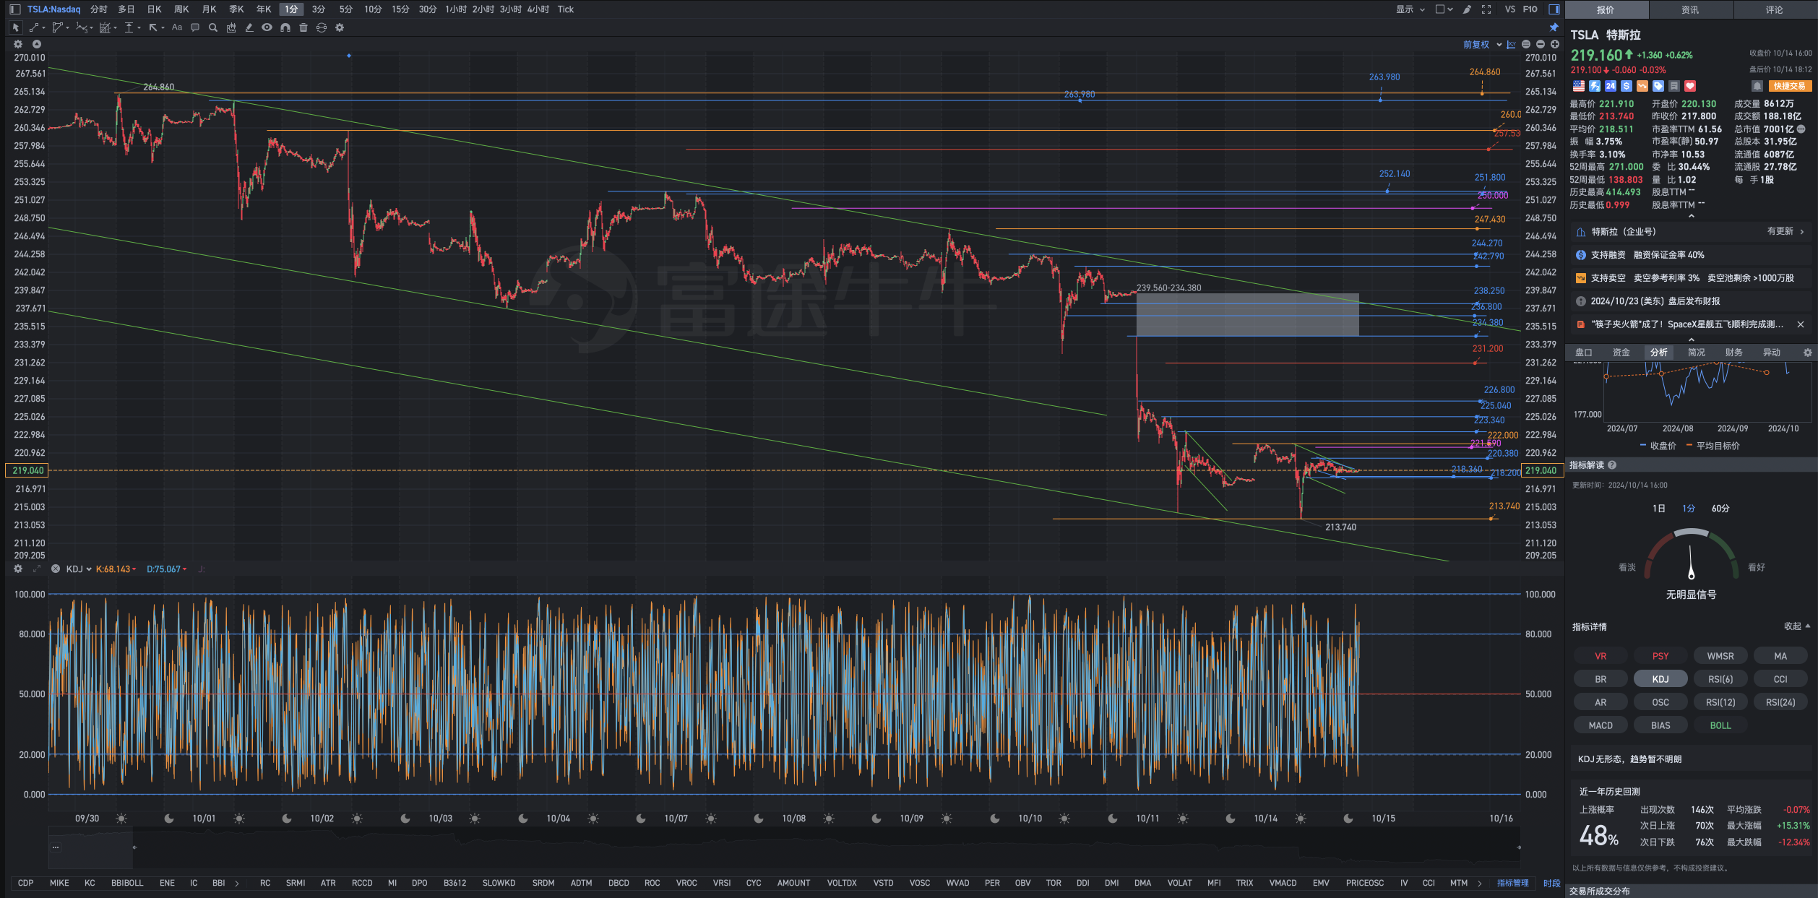The height and width of the screenshot is (898, 1818).
Task: Select the Tick timeframe
Action: click(566, 9)
